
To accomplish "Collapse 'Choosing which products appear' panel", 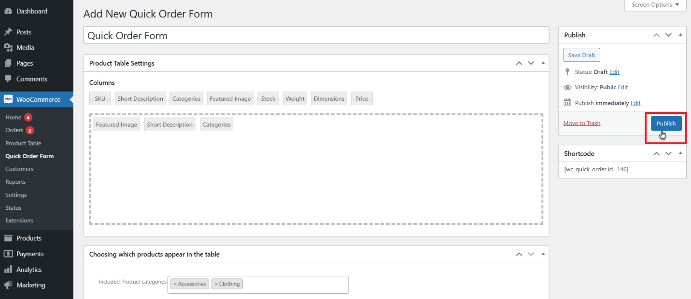I will point(543,254).
